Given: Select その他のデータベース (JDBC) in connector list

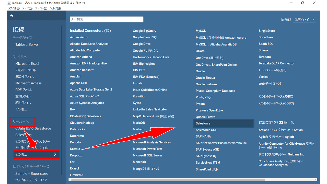Looking at the screenshot, I should (x=276, y=97).
